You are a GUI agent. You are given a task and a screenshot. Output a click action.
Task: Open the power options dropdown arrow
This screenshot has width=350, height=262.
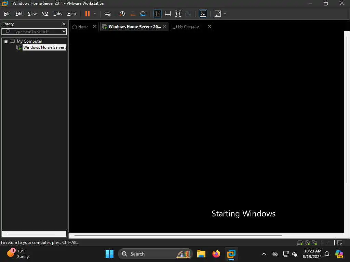95,14
